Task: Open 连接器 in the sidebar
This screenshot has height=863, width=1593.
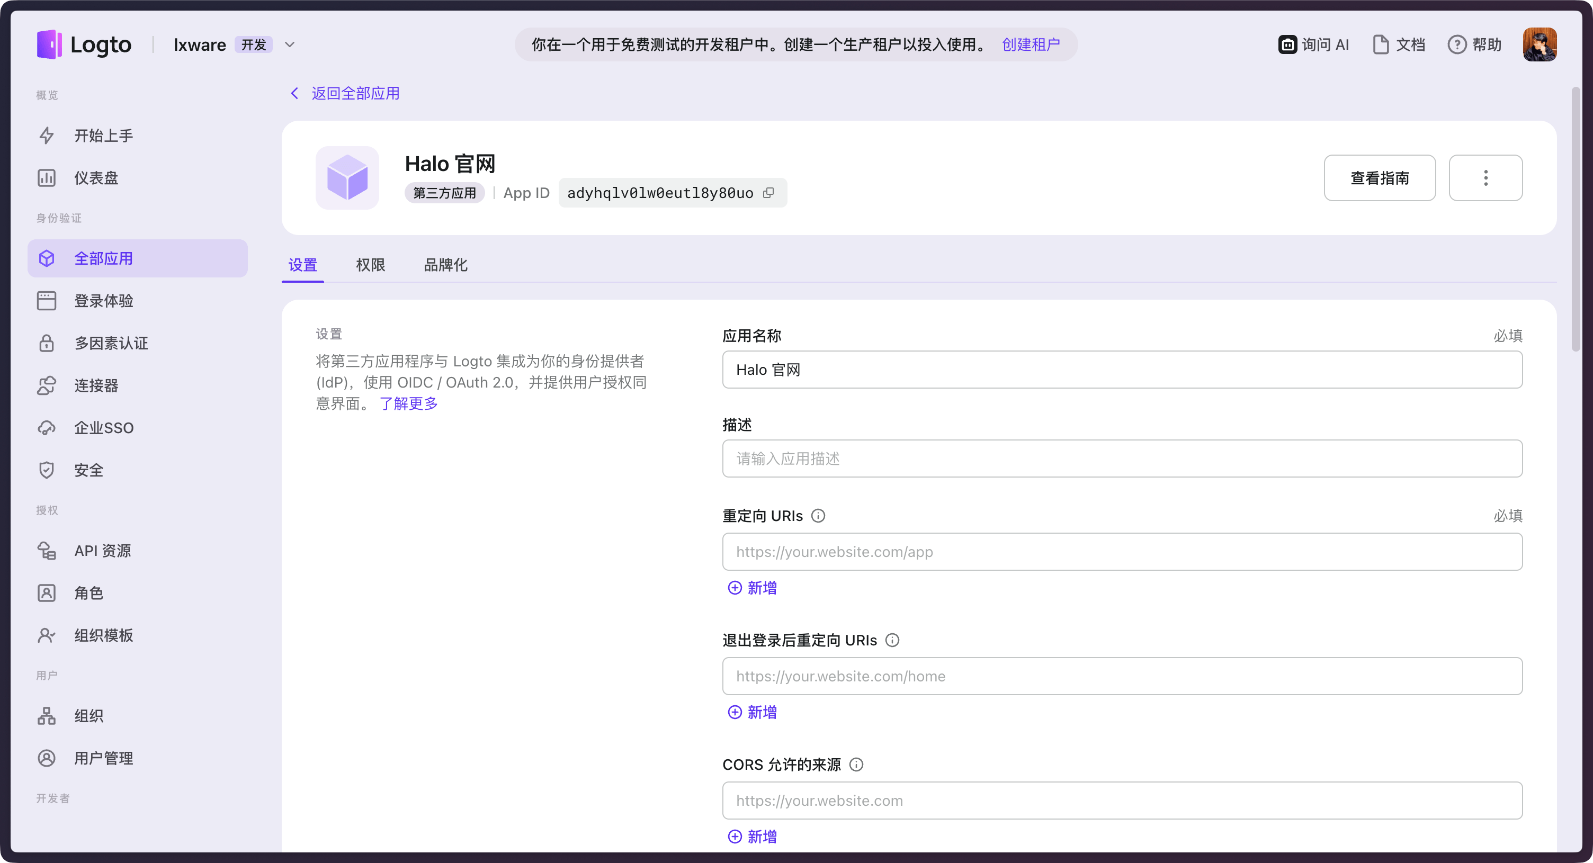Action: coord(96,386)
